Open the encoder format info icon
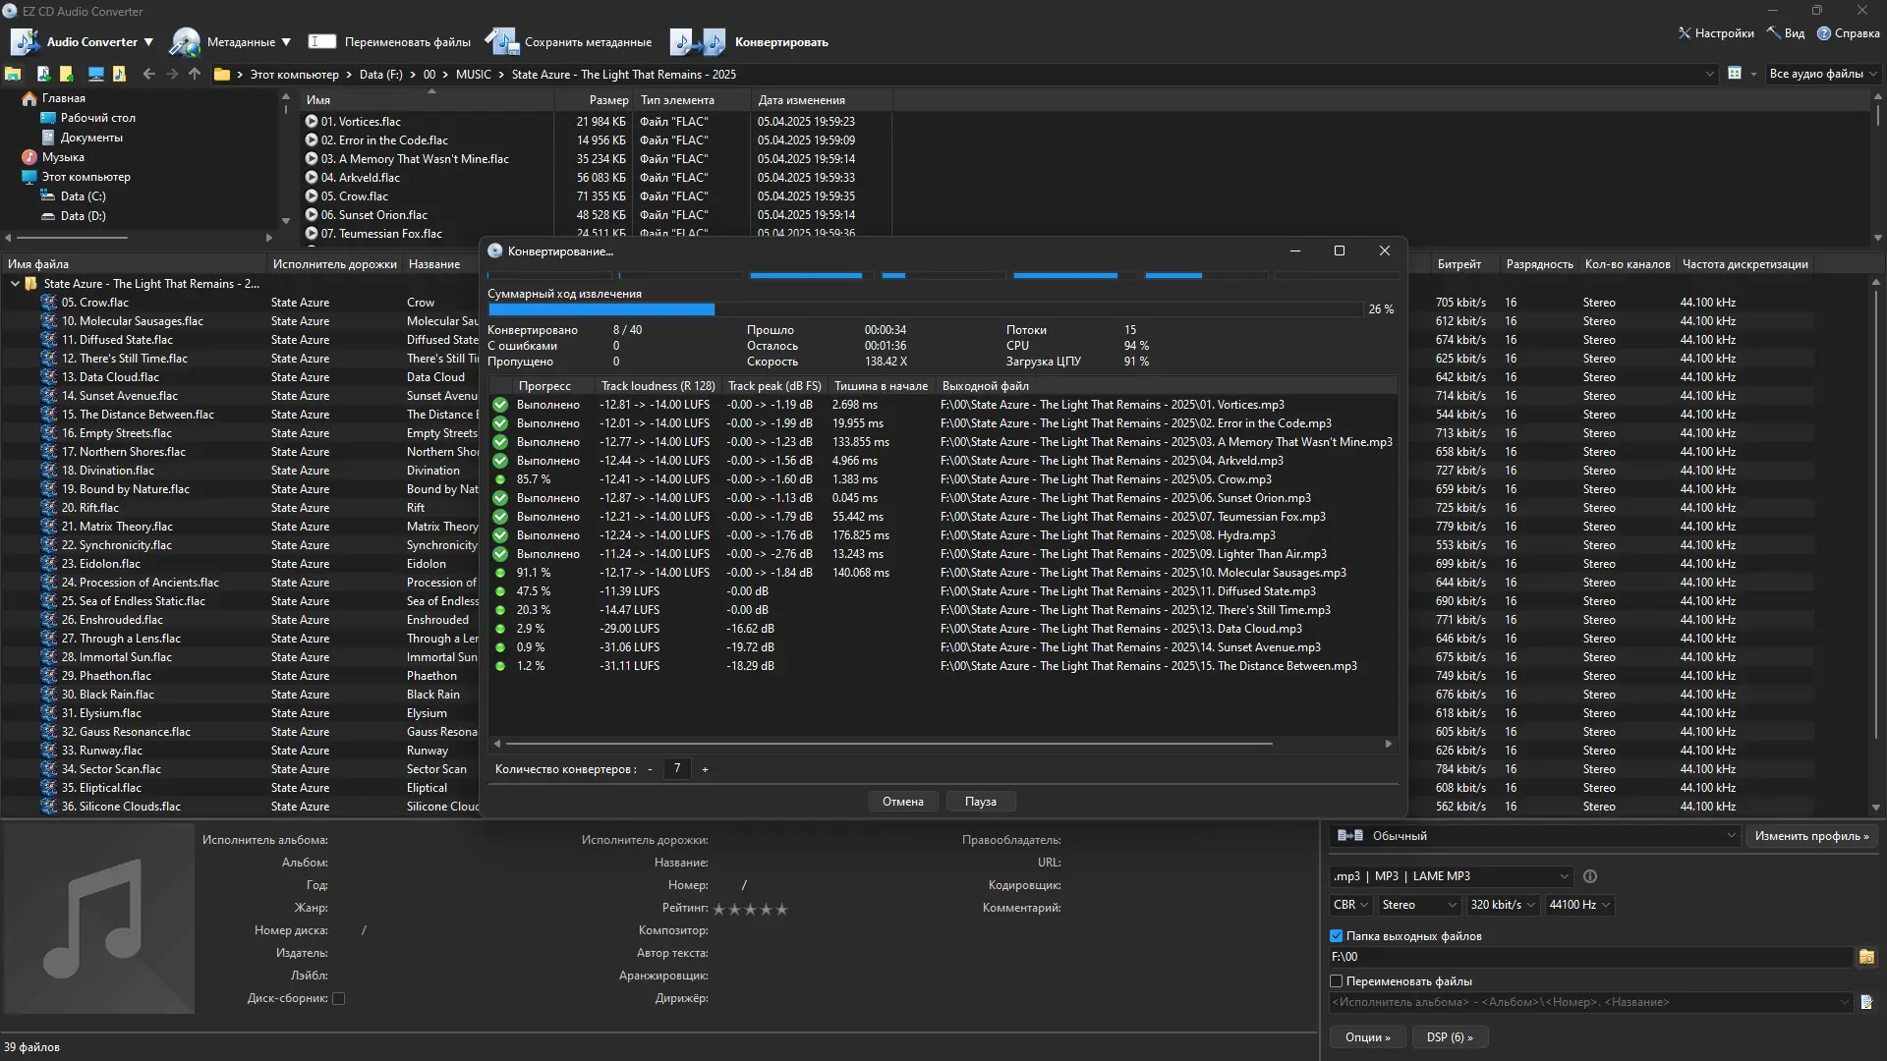 click(x=1590, y=876)
